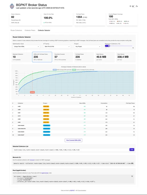Switch to the Route Collectors tab

point(16,30)
